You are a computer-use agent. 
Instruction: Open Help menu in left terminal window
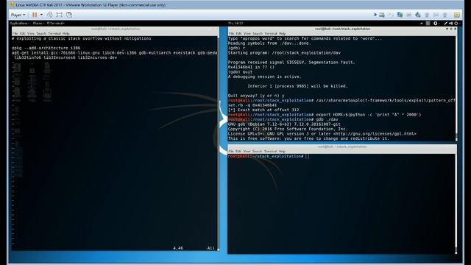pos(65,34)
